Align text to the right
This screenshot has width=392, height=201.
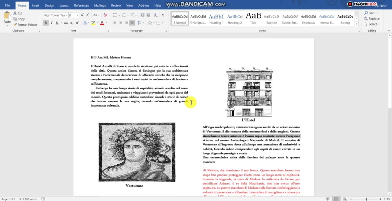[126, 23]
